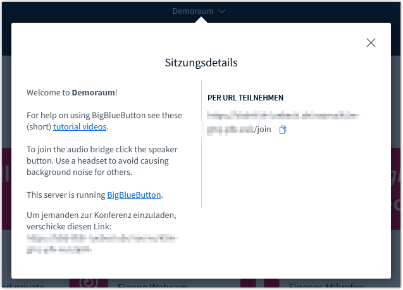Close the Sitzungsdetails dialog

click(x=371, y=43)
